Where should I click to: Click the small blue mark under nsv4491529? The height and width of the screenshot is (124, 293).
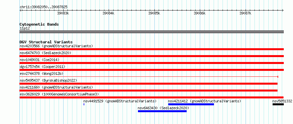coord(84,104)
